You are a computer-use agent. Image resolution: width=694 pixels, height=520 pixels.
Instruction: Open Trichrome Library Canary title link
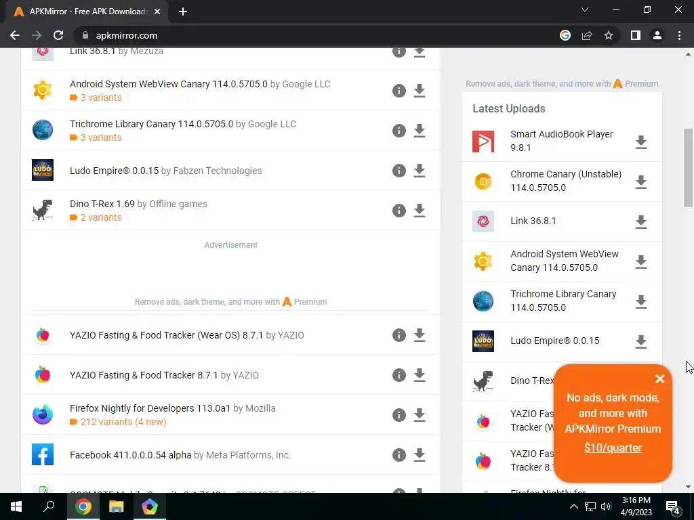(151, 124)
